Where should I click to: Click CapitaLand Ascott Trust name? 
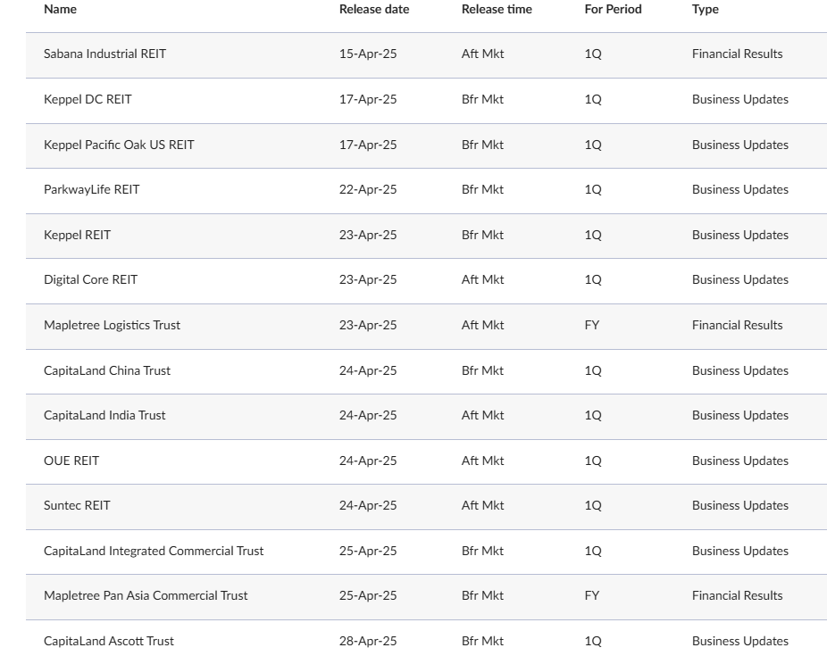(x=109, y=641)
